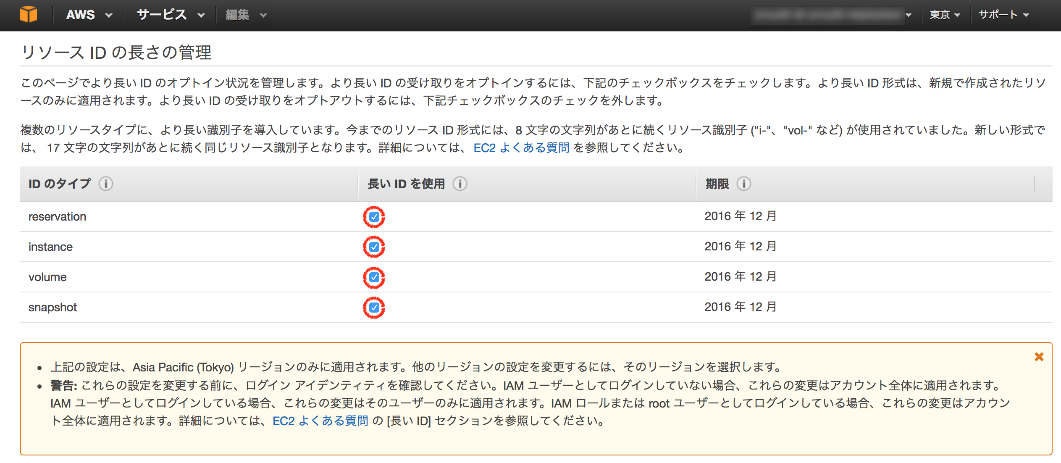
Task: Open the 編集 edit dropdown
Action: click(246, 15)
